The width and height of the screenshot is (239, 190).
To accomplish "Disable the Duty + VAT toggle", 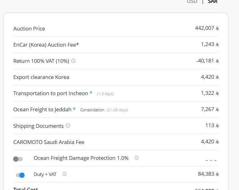I will [x=20, y=175].
